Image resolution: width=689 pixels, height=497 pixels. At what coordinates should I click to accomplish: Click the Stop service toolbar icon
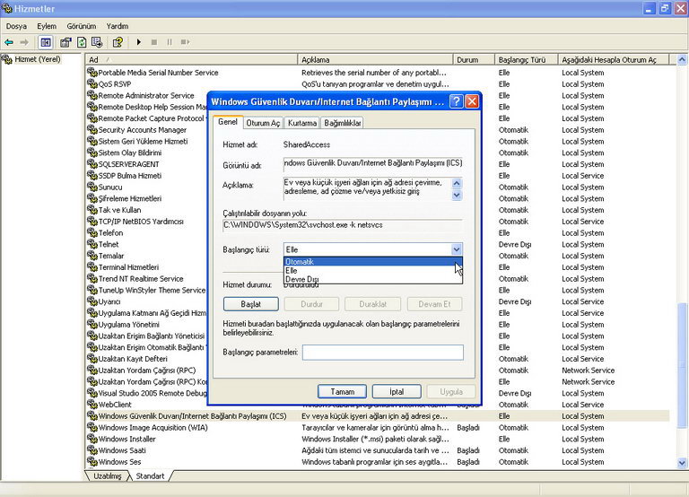tap(153, 42)
